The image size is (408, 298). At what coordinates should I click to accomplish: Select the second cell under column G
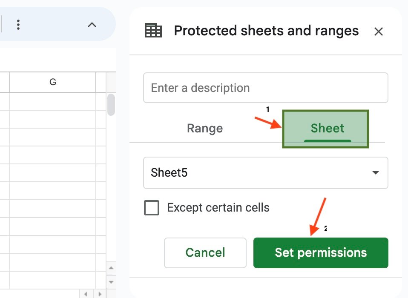pyautogui.click(x=53, y=119)
